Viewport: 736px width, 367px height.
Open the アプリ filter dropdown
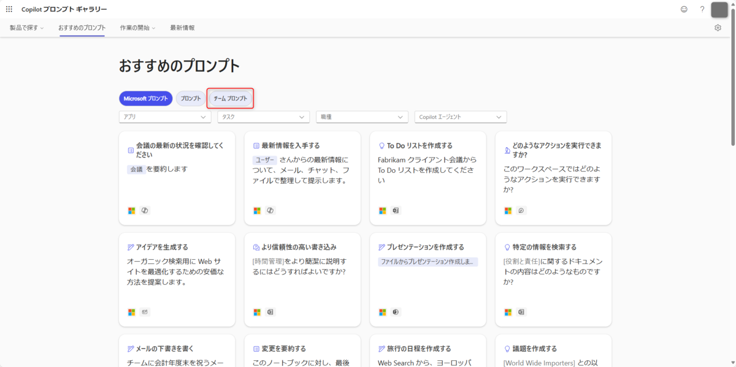click(x=165, y=116)
